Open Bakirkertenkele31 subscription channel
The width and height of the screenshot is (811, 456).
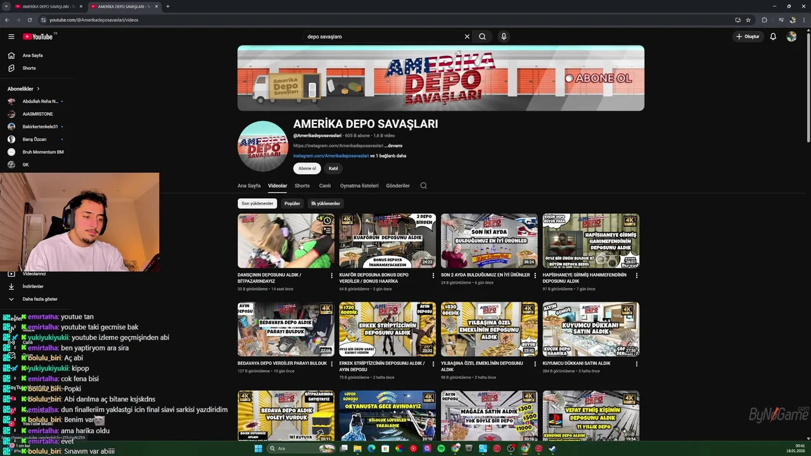point(35,127)
